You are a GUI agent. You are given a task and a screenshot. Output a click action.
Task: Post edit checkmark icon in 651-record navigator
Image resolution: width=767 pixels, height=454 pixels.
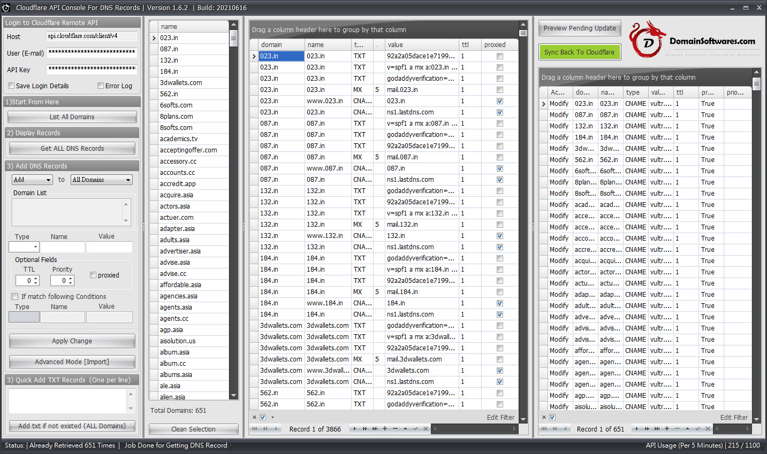[697, 429]
